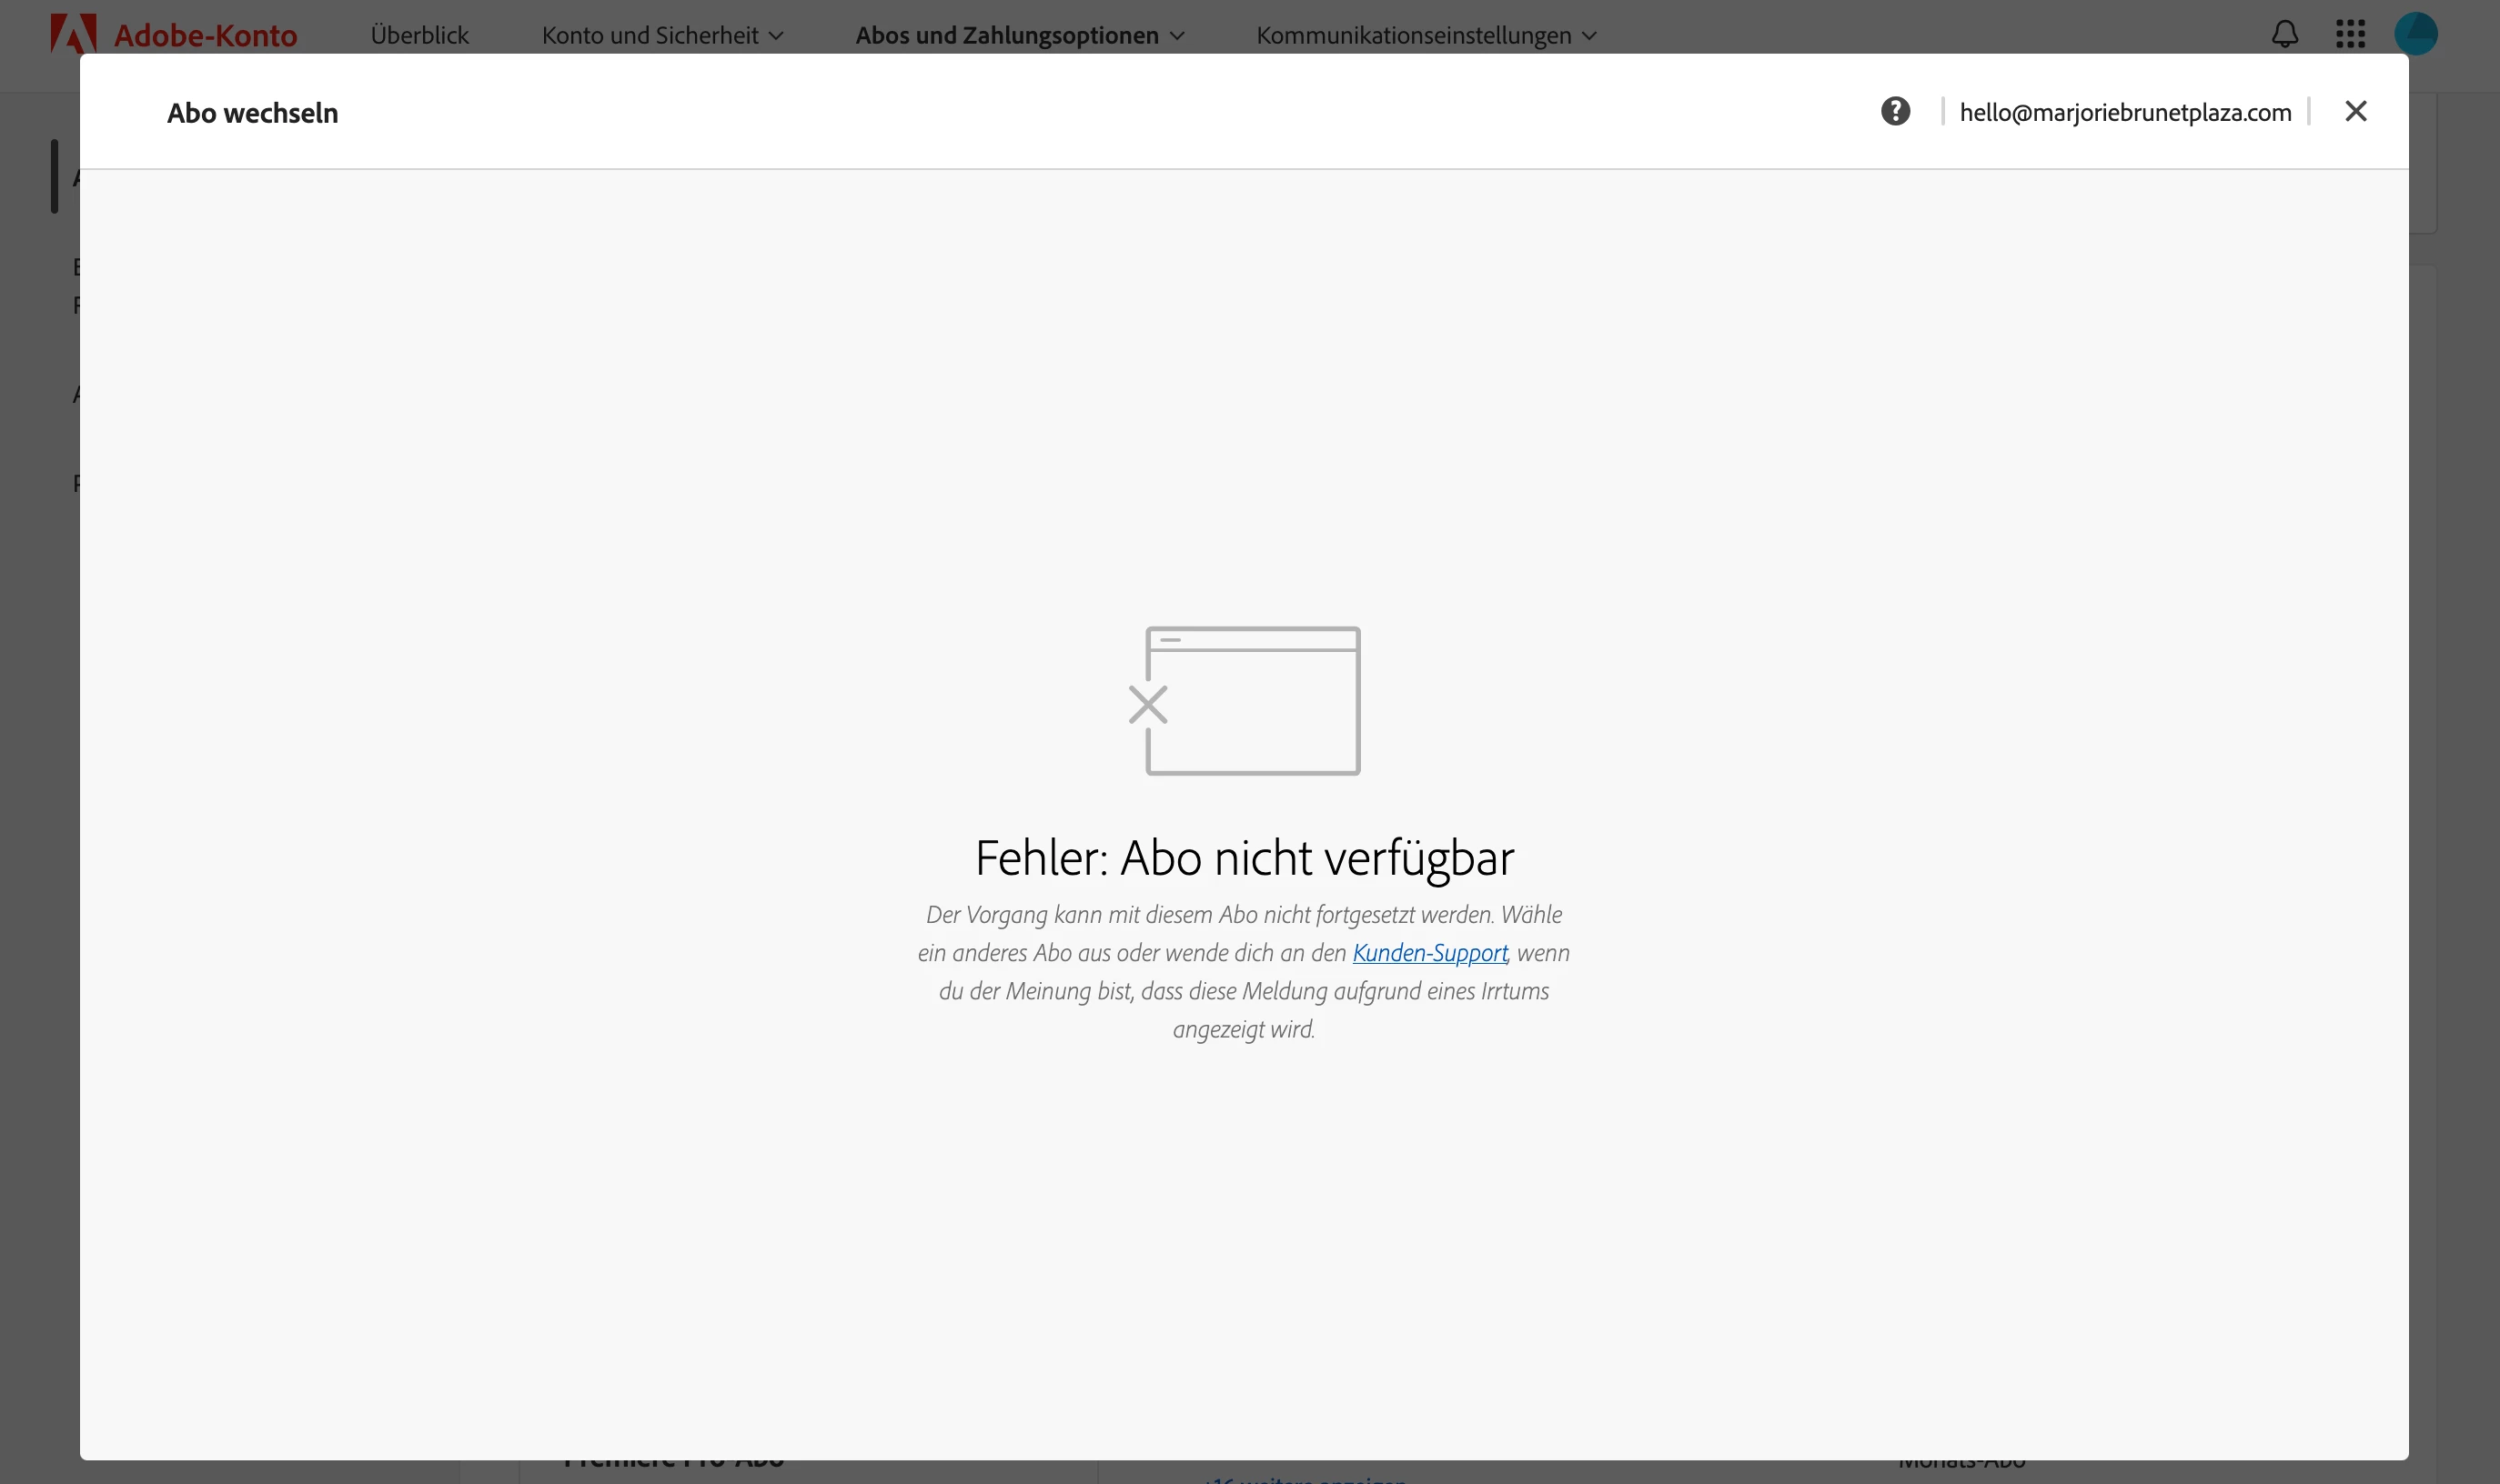This screenshot has width=2500, height=1484.
Task: Click the Adobe logo icon
Action: [73, 34]
